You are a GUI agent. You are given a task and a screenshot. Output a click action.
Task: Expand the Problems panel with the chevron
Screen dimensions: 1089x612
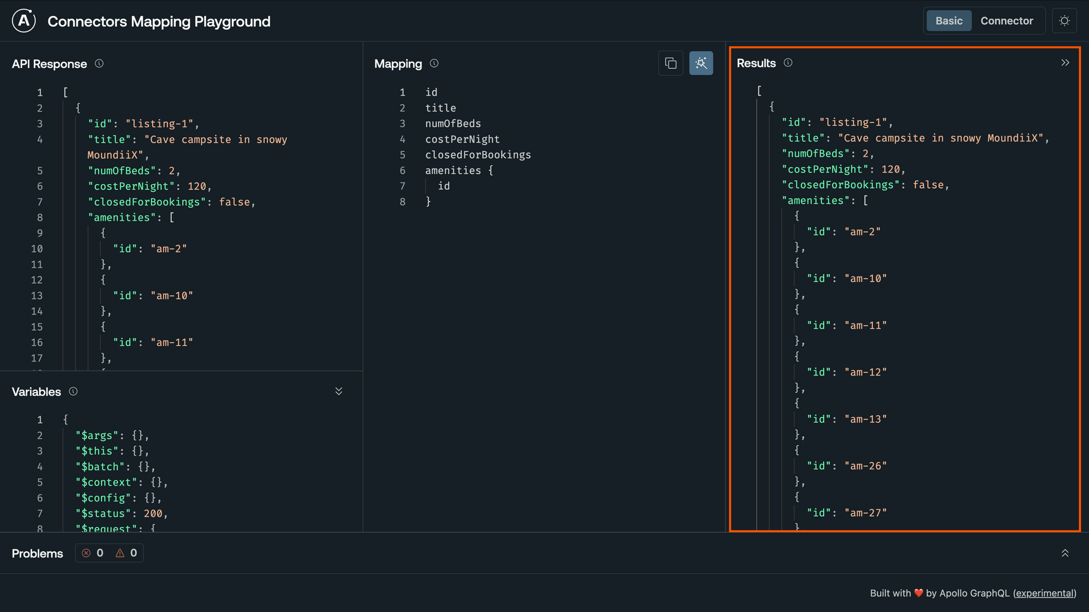[x=1064, y=553]
